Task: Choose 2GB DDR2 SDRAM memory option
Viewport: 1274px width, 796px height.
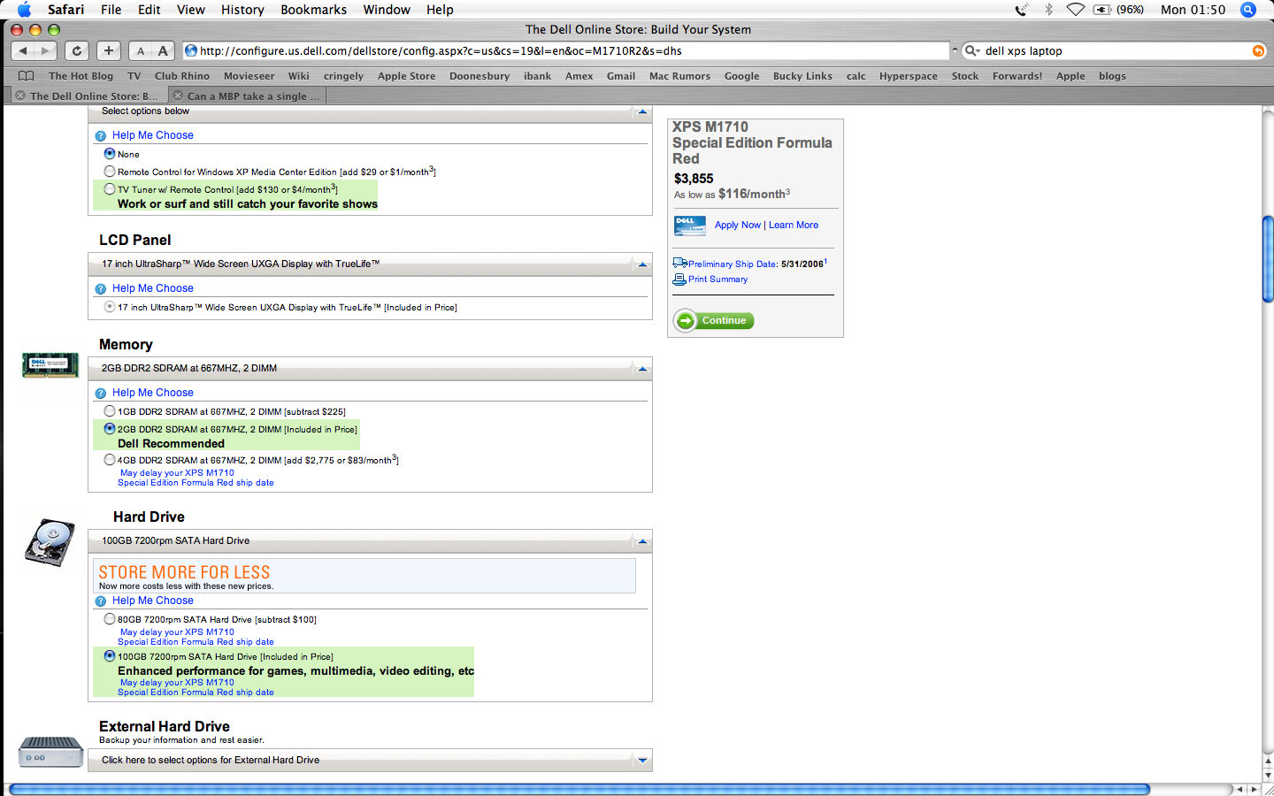Action: click(x=110, y=429)
